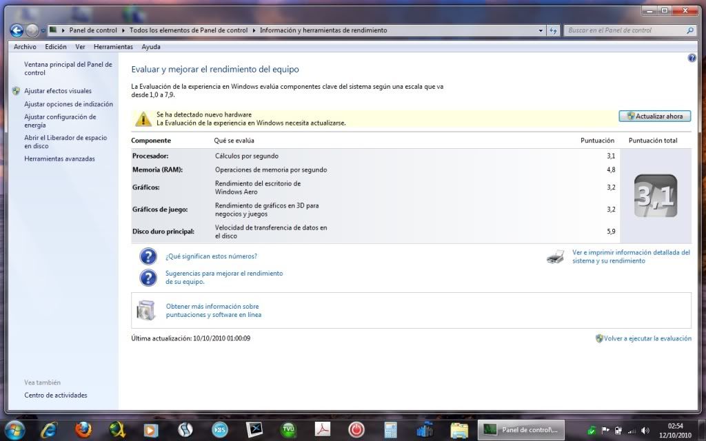This screenshot has width=706, height=441.
Task: Open 'Abrir el Liberador de espacio en disco'
Action: tap(65, 142)
